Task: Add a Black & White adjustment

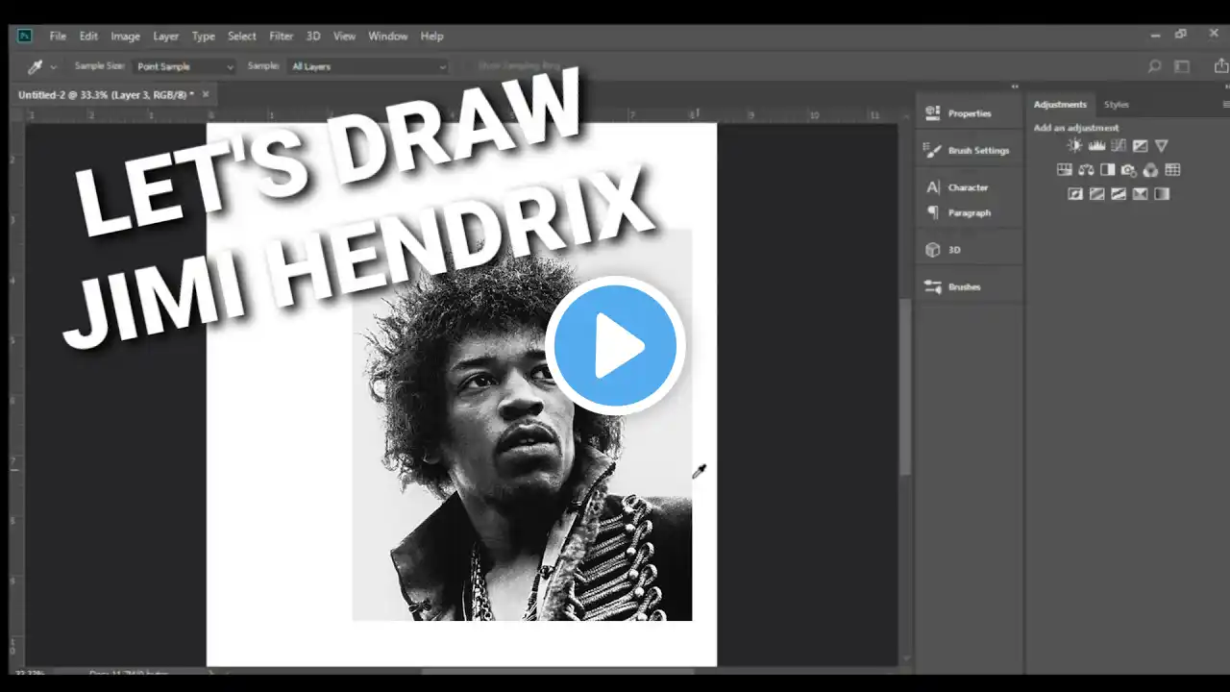Action: [x=1107, y=170]
